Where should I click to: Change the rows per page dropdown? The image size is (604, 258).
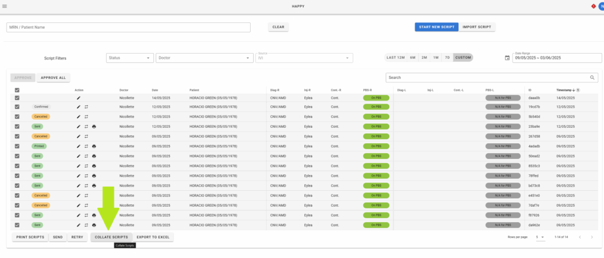click(540, 237)
